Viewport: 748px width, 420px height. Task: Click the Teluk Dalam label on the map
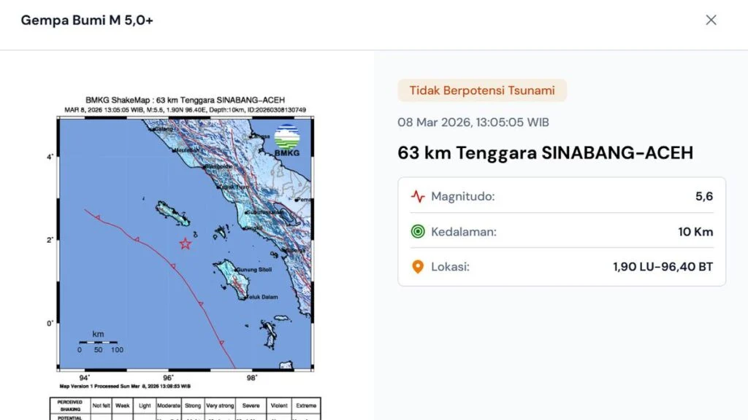(262, 297)
